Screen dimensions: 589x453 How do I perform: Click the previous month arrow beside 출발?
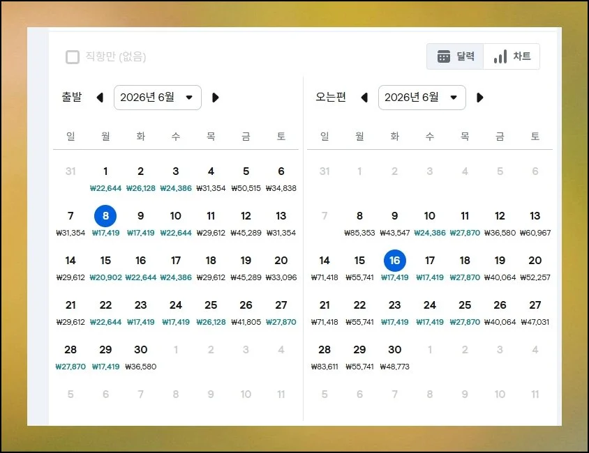click(100, 98)
